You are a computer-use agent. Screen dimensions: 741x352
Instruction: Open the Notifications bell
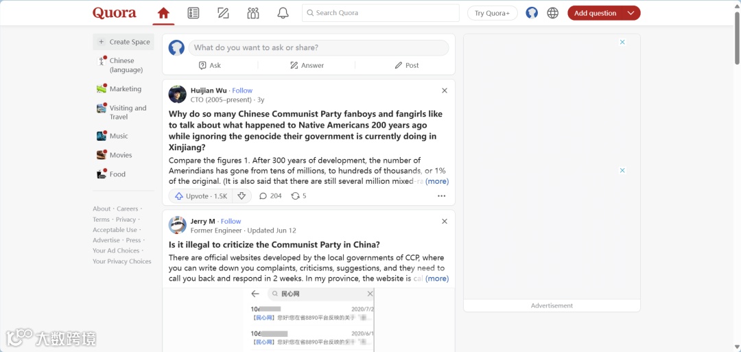click(283, 13)
